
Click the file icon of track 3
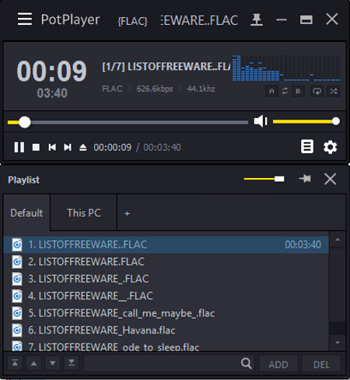17,279
